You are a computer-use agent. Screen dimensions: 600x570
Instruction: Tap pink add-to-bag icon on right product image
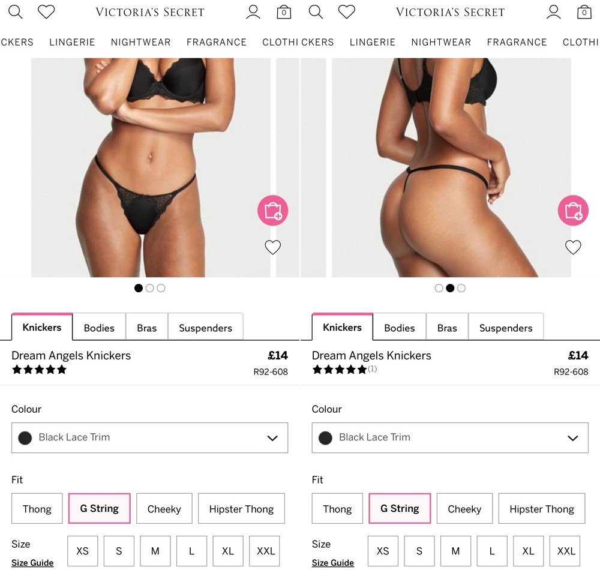tap(573, 211)
